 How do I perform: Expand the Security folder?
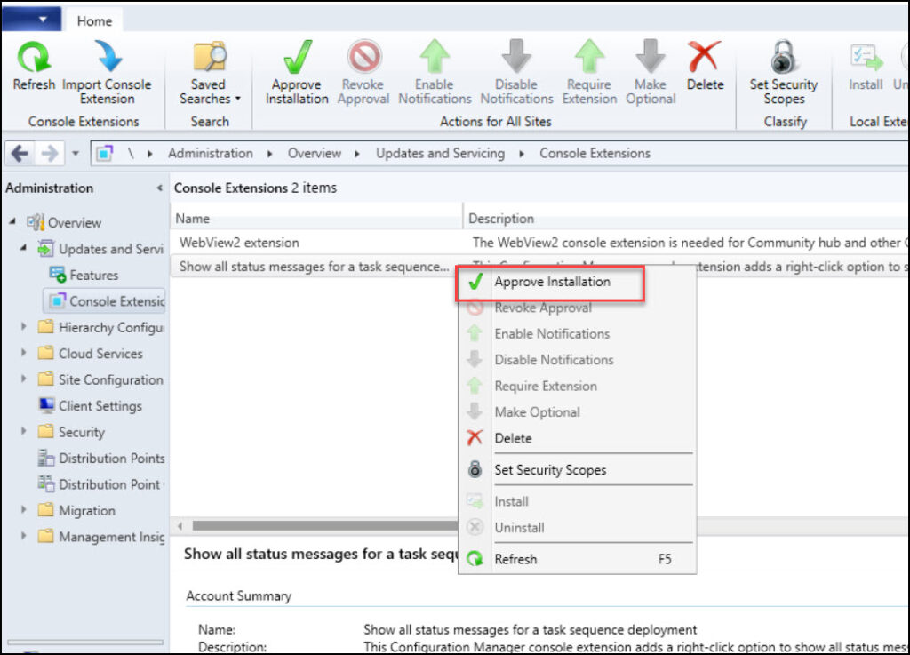click(x=23, y=432)
